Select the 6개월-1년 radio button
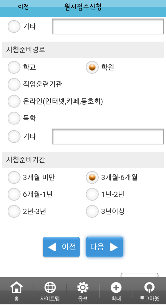 tap(14, 194)
